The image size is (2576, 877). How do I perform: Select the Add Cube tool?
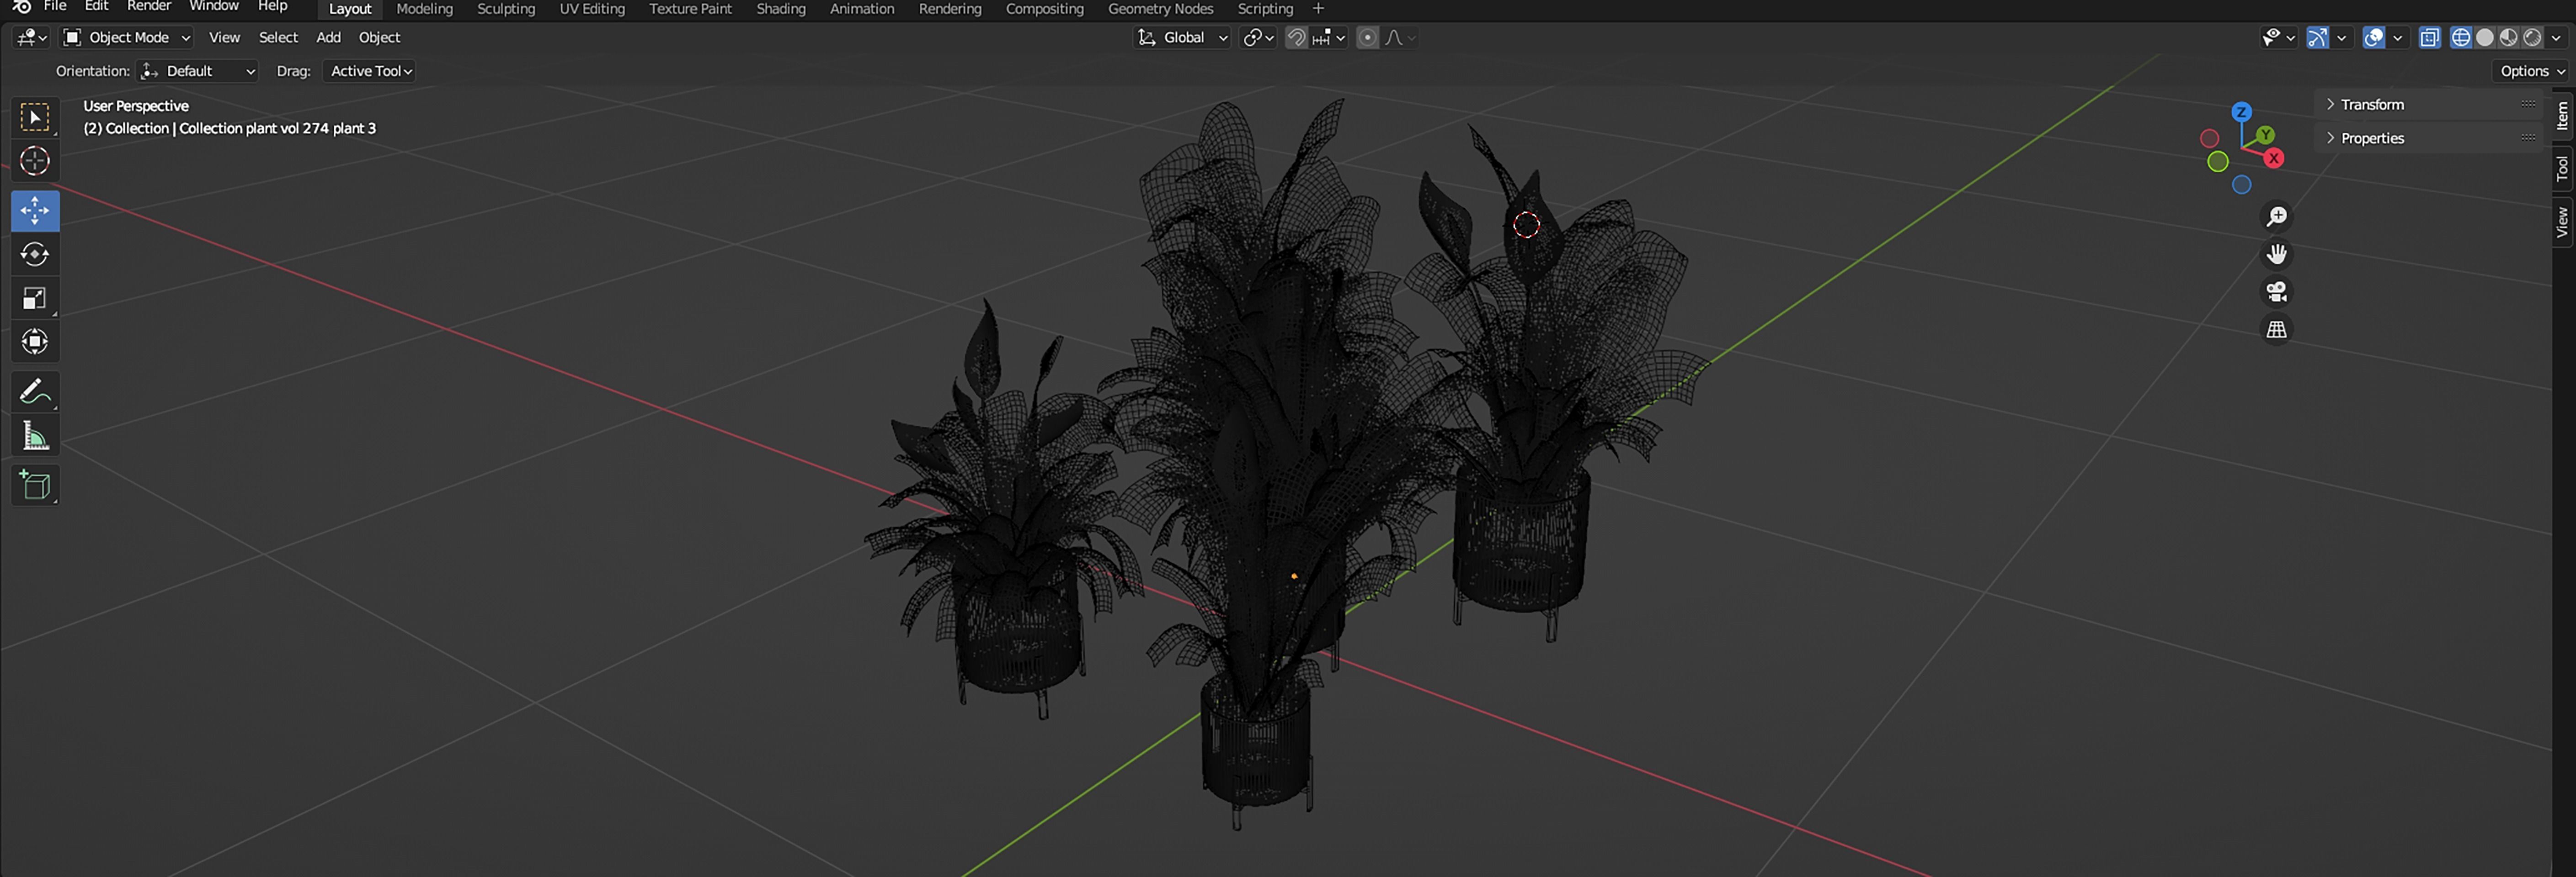pyautogui.click(x=35, y=486)
